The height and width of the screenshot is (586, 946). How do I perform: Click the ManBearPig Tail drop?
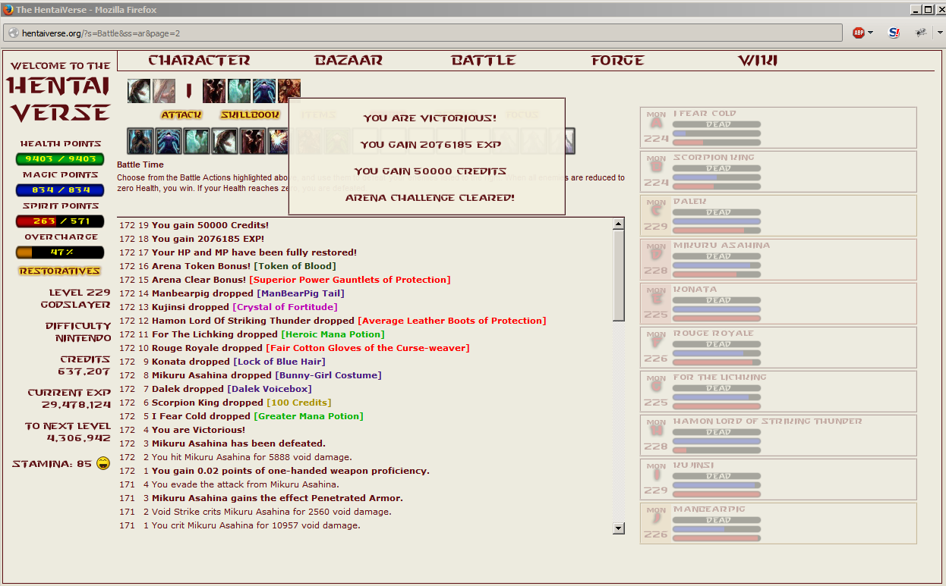pos(301,293)
